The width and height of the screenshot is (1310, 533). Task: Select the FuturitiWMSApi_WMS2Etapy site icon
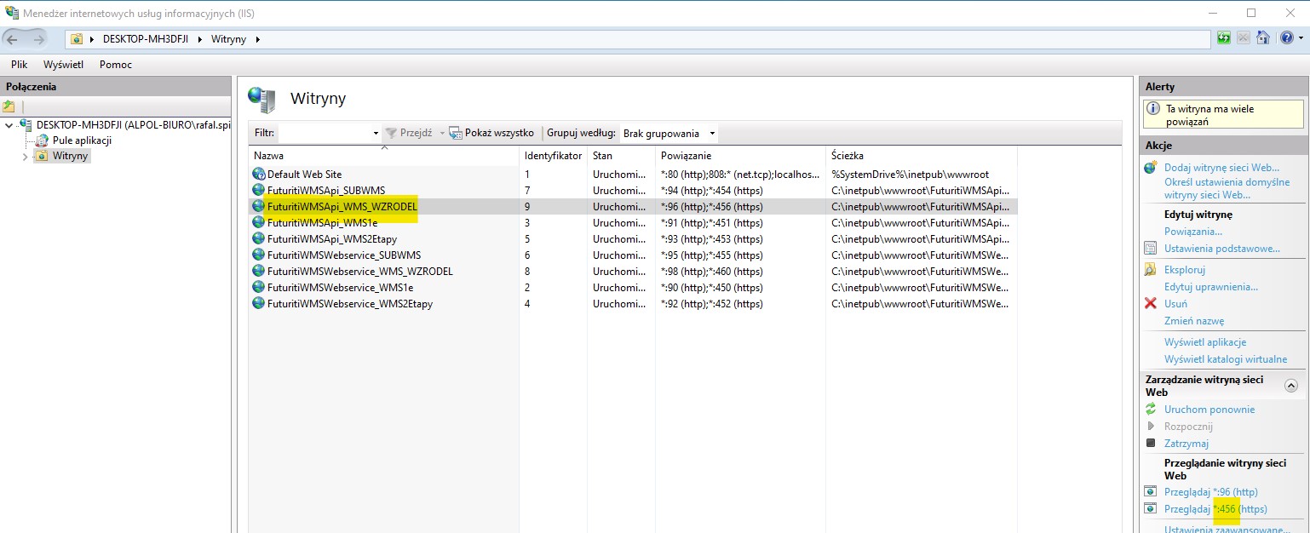click(259, 238)
